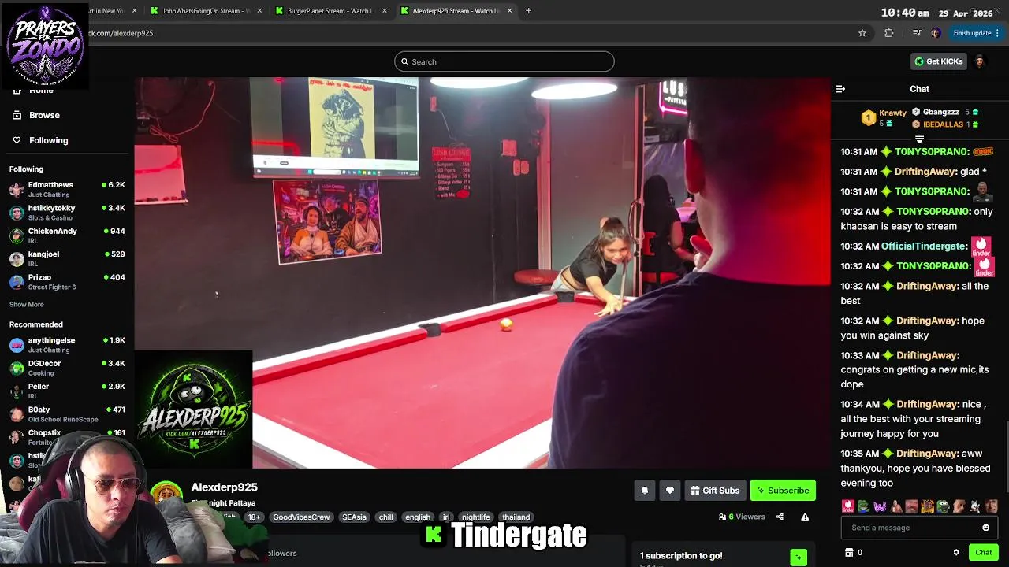The height and width of the screenshot is (567, 1009).
Task: Open the recommended anythingelse channel
Action: click(66, 345)
